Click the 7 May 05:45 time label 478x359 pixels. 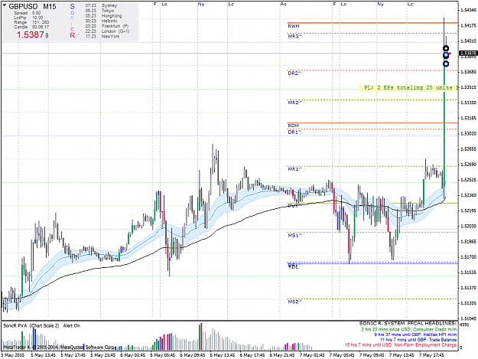pos(342,355)
